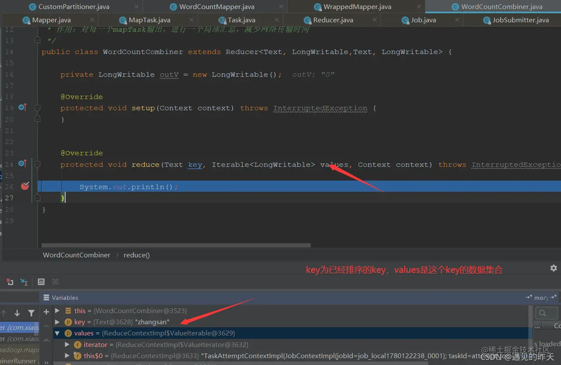The image size is (561, 365).
Task: Open the Evaluate Expression calculator icon
Action: (41, 282)
